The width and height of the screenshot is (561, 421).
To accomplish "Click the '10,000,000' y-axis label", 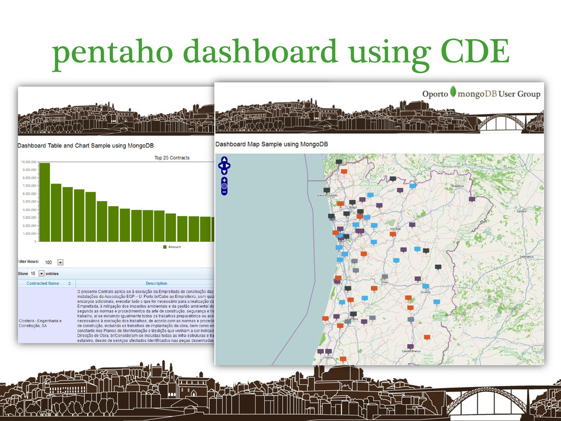I will click(x=28, y=162).
